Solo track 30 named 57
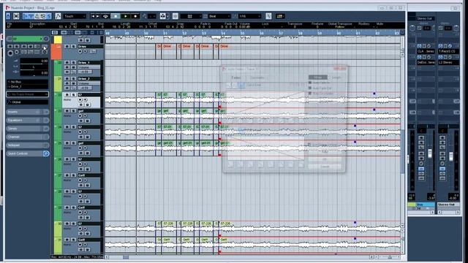 coord(73,224)
